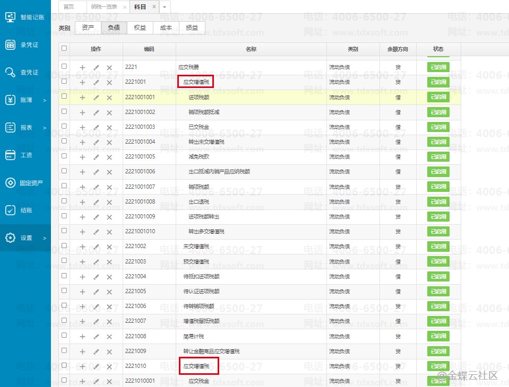This screenshot has width=509, height=387.
Task: Add sub-account under row 2221001
Action: 82,83
